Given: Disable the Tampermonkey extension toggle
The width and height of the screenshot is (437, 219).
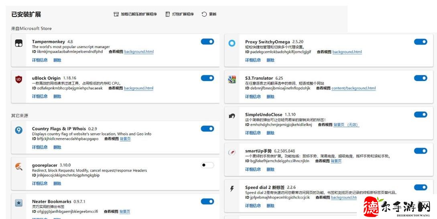Looking at the screenshot, I should 207,42.
